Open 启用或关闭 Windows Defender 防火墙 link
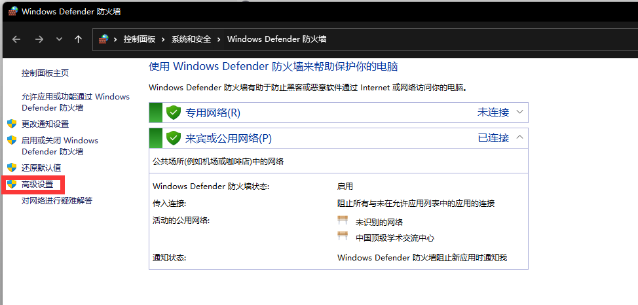638x305 pixels. pos(60,146)
